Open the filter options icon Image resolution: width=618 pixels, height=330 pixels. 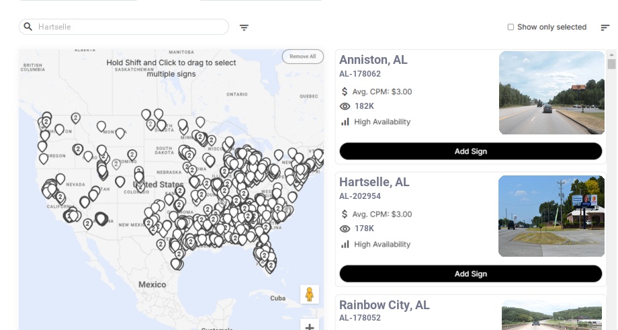coord(244,28)
